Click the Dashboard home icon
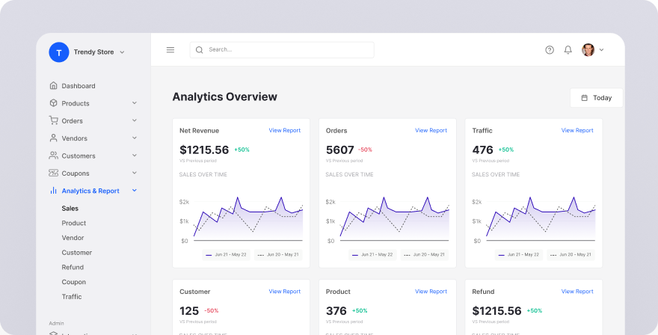The width and height of the screenshot is (658, 335). (53, 86)
